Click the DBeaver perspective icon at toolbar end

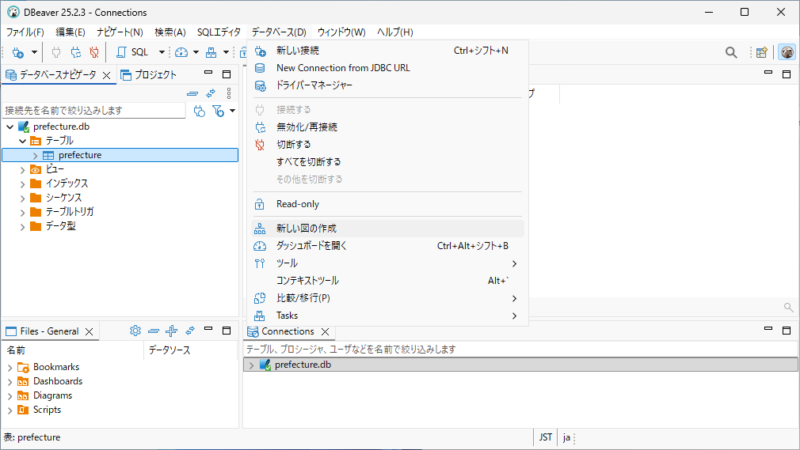[x=787, y=52]
